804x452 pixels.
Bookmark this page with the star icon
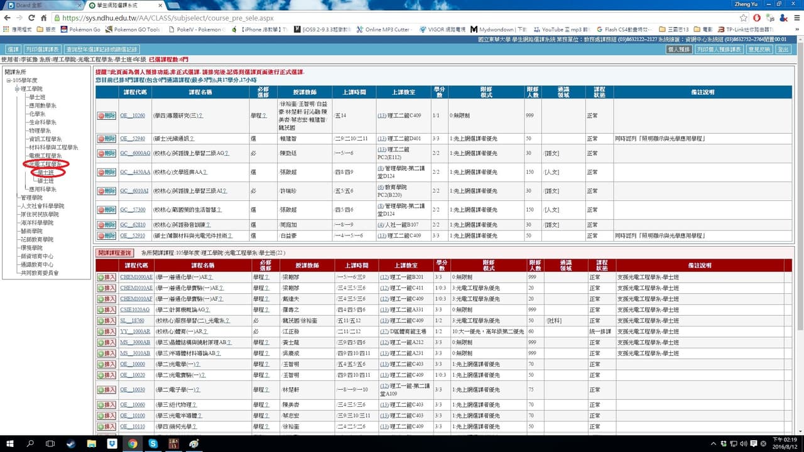744,18
